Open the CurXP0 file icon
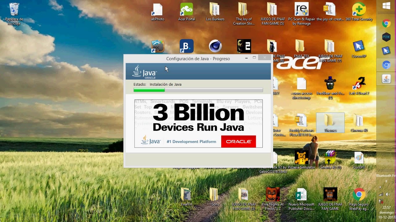The width and height of the screenshot is (396, 222). click(359, 160)
